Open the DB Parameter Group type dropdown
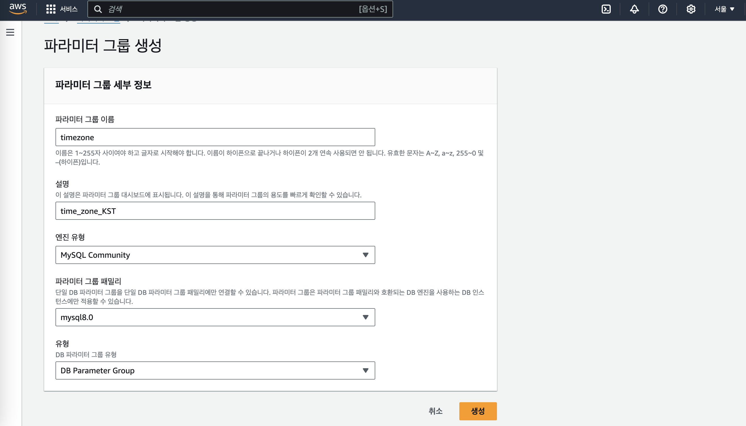The width and height of the screenshot is (746, 426). [x=215, y=370]
